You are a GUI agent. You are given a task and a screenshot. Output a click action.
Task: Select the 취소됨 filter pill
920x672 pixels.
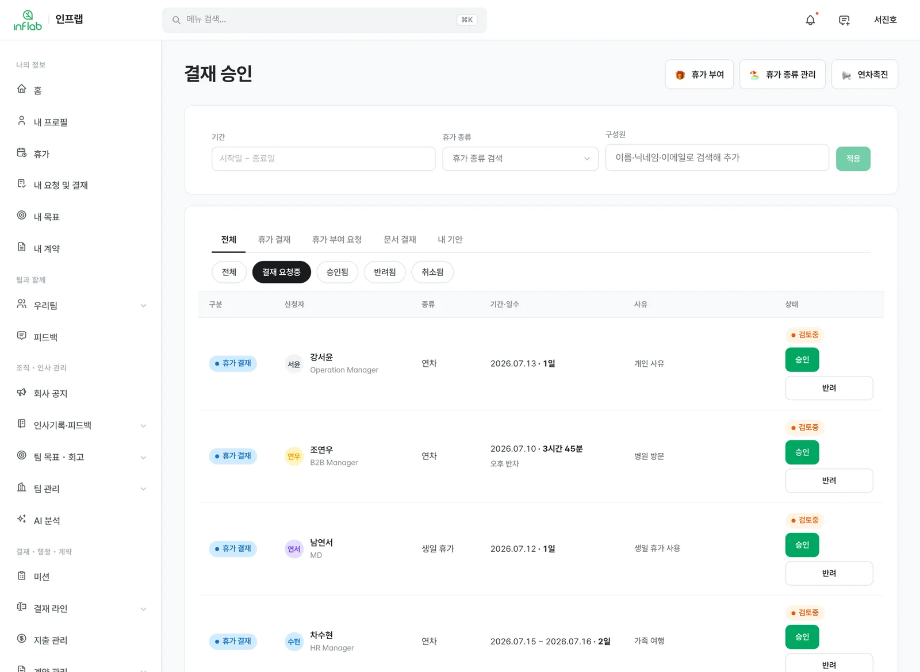(x=432, y=272)
